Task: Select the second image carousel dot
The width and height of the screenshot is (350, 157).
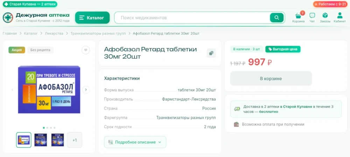Action: [47, 128]
